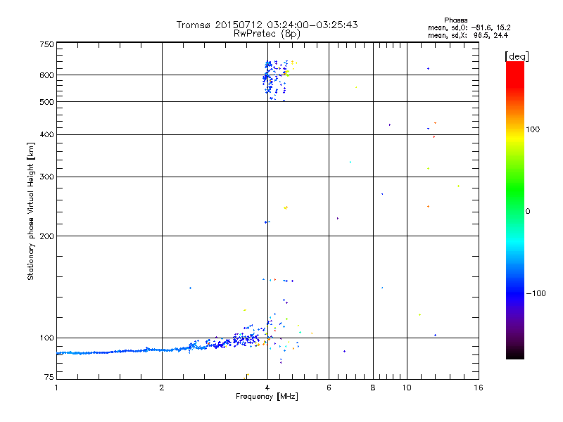563x422 pixels.
Task: Click the colorbar tick label '0'
Action: (x=528, y=211)
